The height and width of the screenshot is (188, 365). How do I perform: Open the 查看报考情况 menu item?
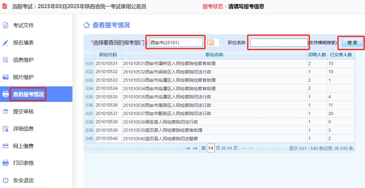tap(28, 95)
